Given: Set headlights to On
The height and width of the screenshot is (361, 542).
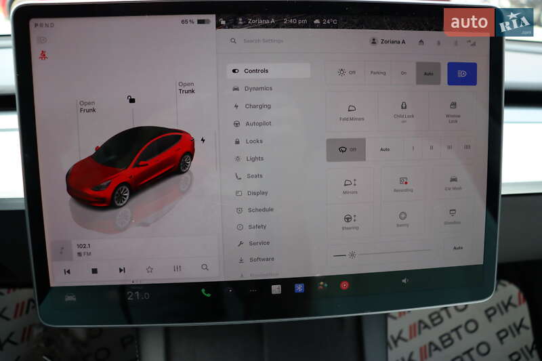Looking at the screenshot, I should pos(403,73).
